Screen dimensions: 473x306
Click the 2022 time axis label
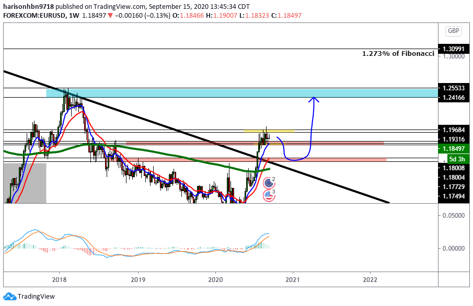[370, 279]
